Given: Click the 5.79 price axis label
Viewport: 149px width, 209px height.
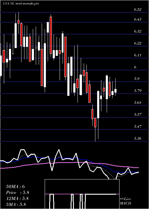Looking at the screenshot, I should click(x=138, y=91).
